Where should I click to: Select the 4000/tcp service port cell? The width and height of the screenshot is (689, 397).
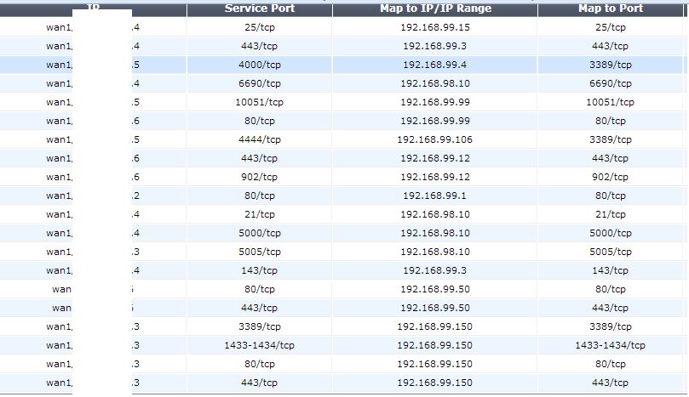tap(259, 65)
